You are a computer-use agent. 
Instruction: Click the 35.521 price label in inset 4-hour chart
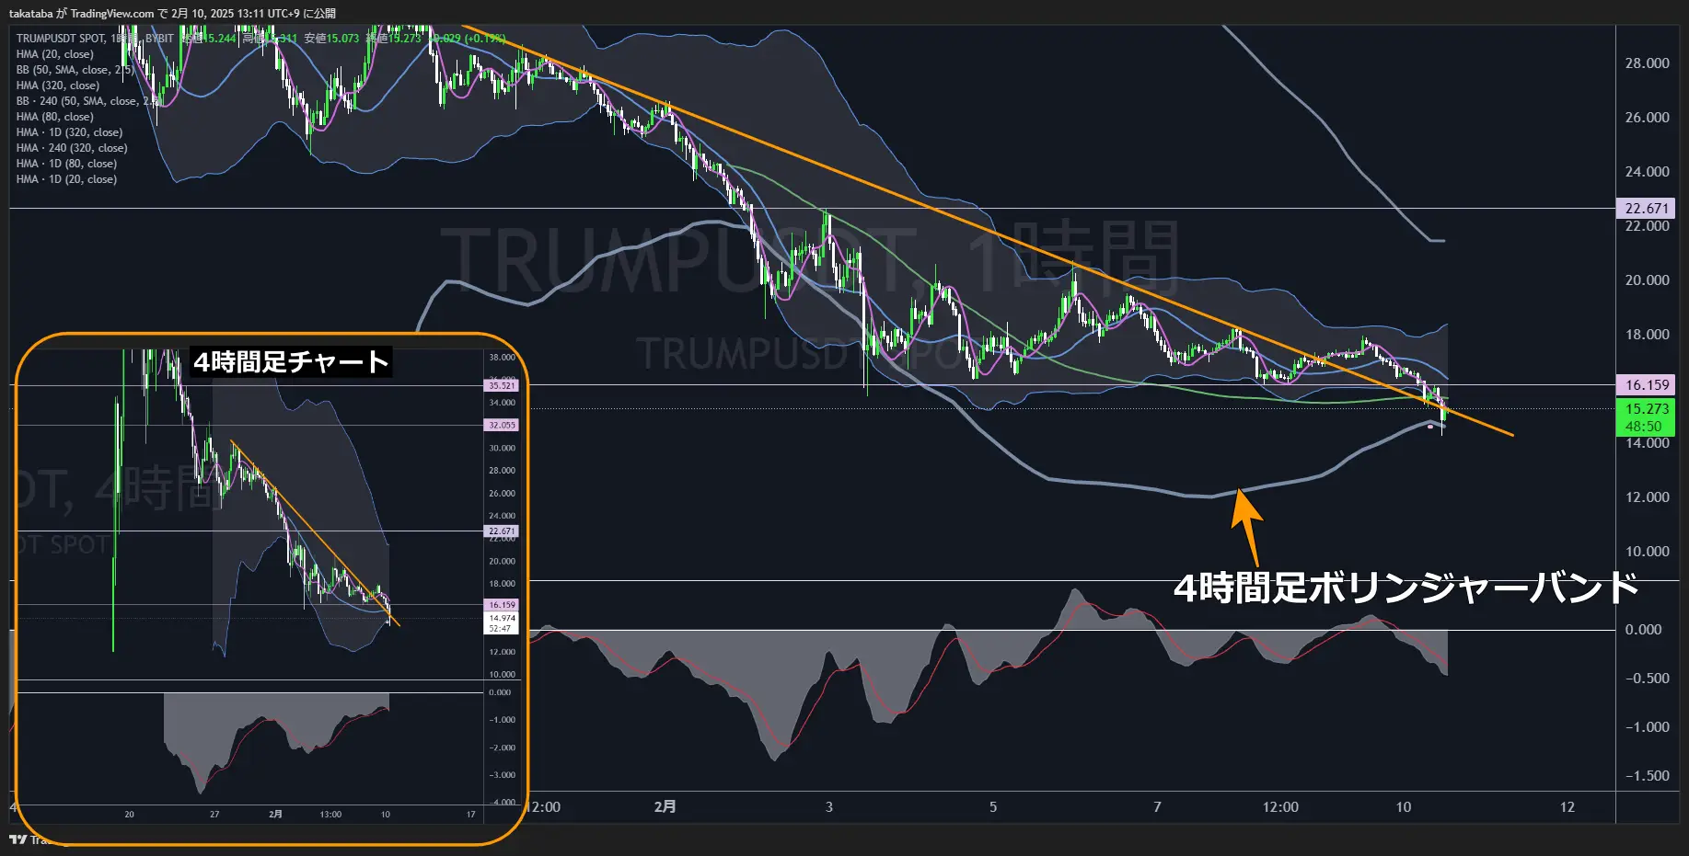[x=502, y=386]
